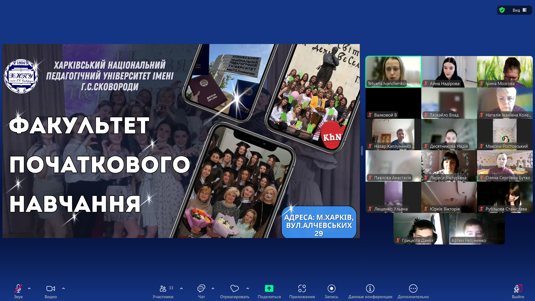Image resolution: width=535 pixels, height=301 pixels.
Task: Select Лещенко Ульяна's video tile
Action: click(393, 197)
